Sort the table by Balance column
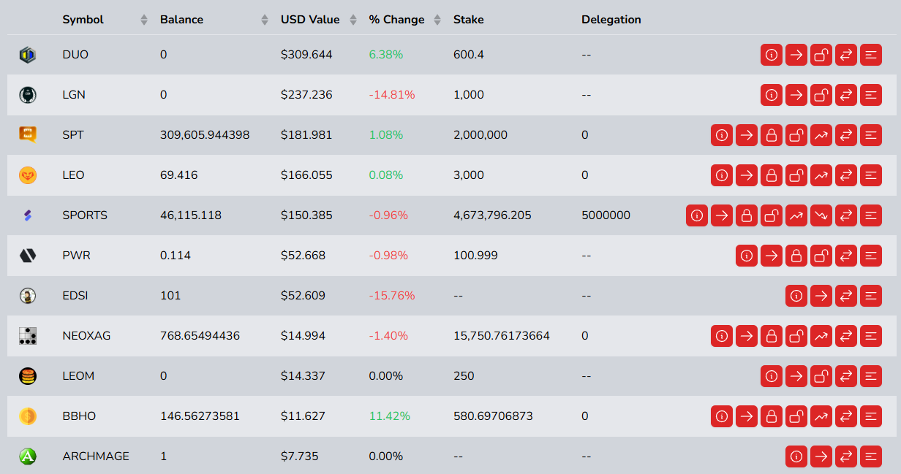 tap(265, 20)
